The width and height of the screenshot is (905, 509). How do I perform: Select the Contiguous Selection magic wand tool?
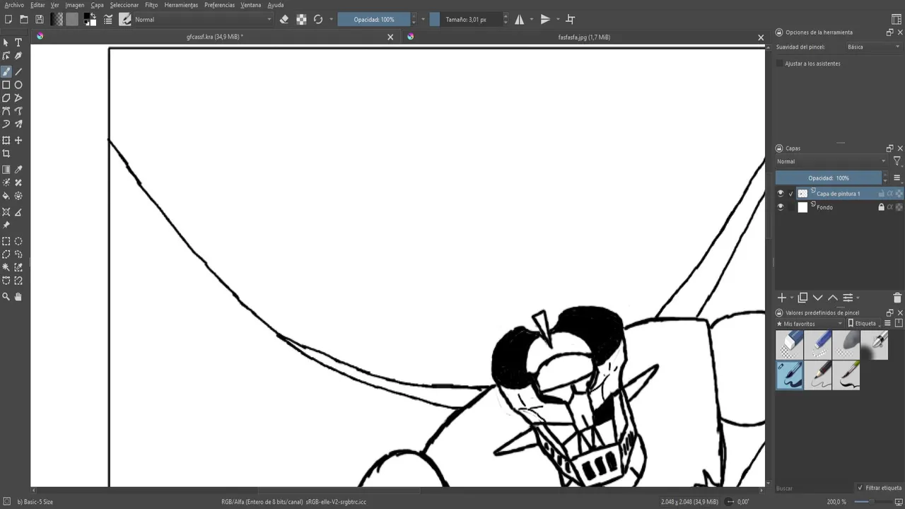point(6,267)
